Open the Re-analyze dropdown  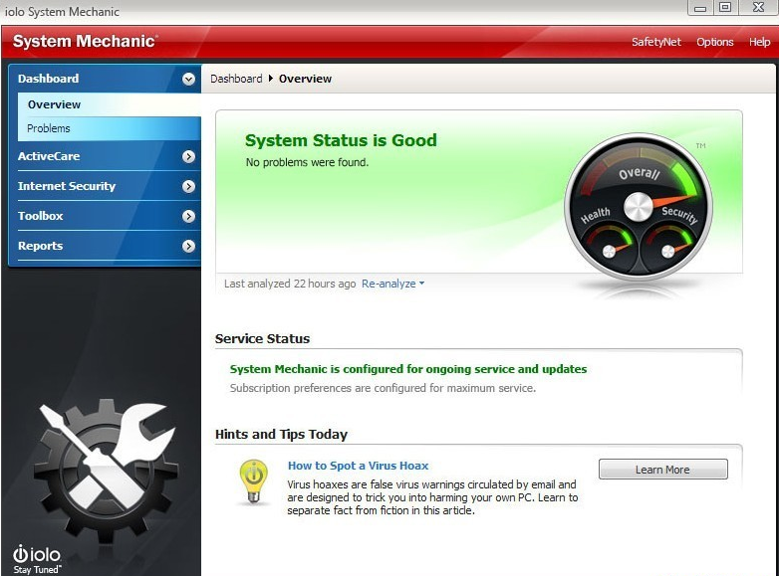(x=392, y=284)
